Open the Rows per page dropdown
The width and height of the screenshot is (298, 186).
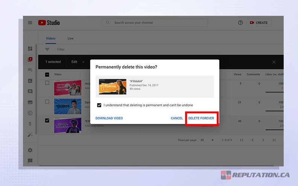[x=207, y=140]
